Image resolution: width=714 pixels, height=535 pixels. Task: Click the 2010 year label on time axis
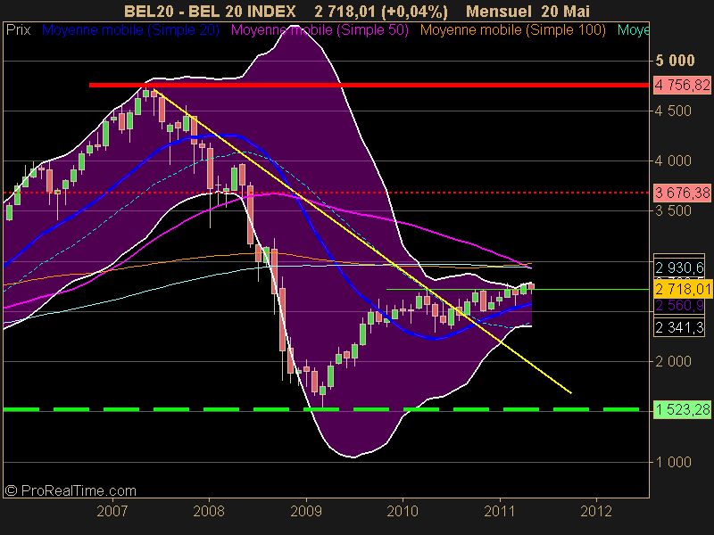403,511
